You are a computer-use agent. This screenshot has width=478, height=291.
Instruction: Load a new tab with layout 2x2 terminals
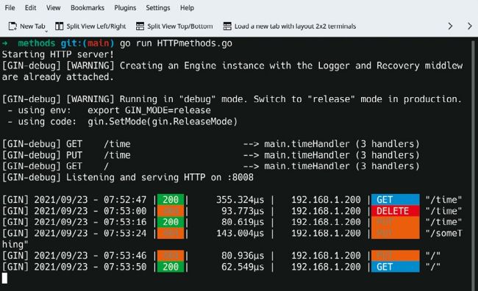click(295, 26)
